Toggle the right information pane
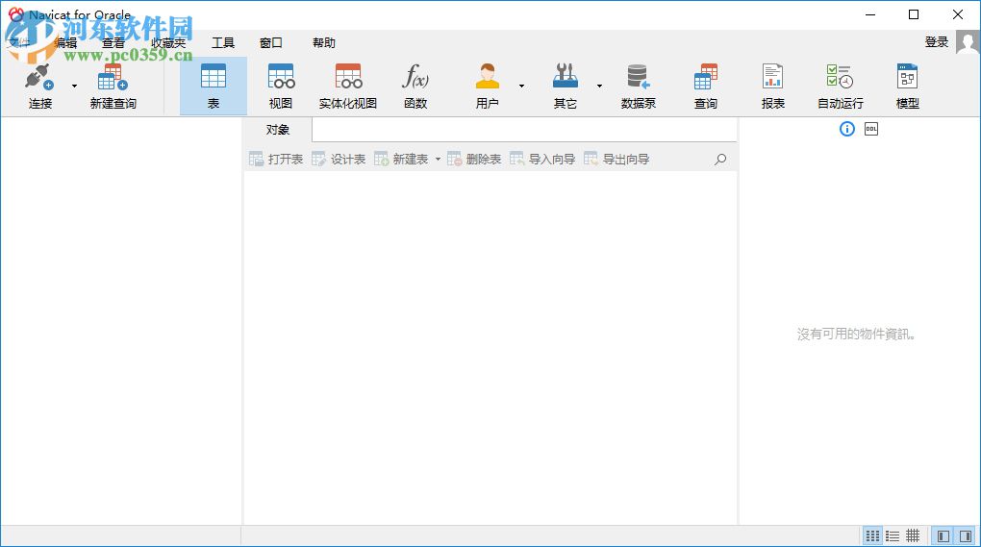The height and width of the screenshot is (547, 981). coord(966,535)
